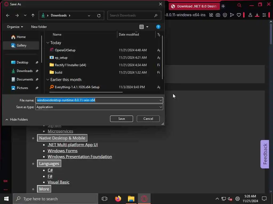
Task: Collapse the Today group
Action: [x=48, y=43]
